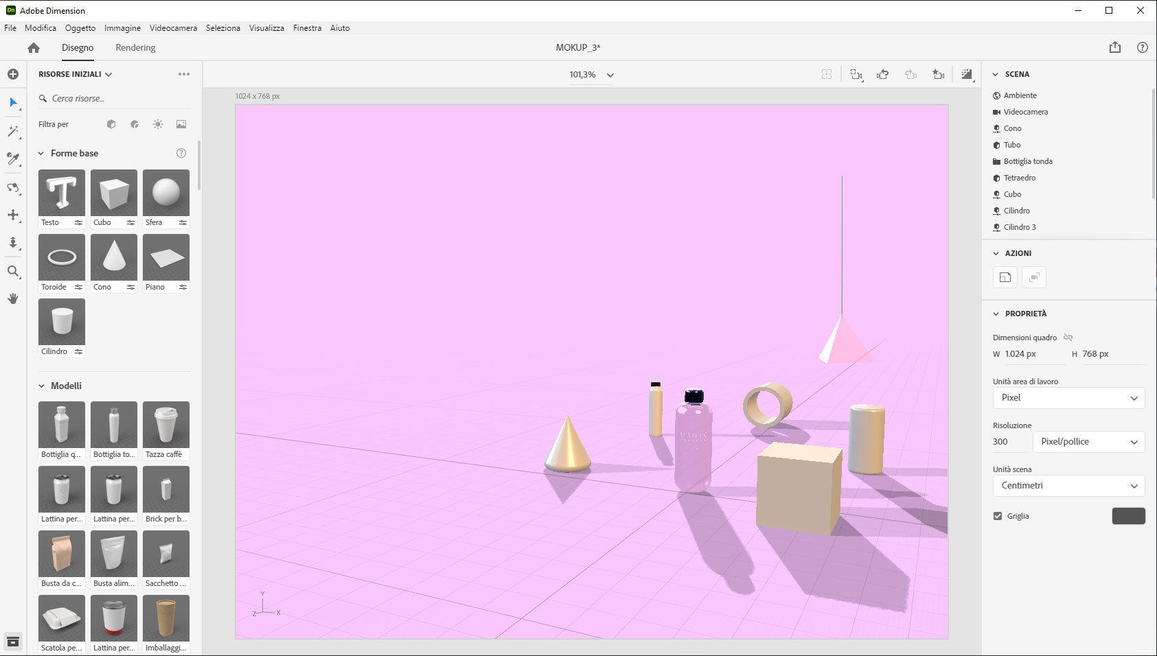The height and width of the screenshot is (656, 1157).
Task: Click the Cerca risorse search field
Action: pos(117,99)
